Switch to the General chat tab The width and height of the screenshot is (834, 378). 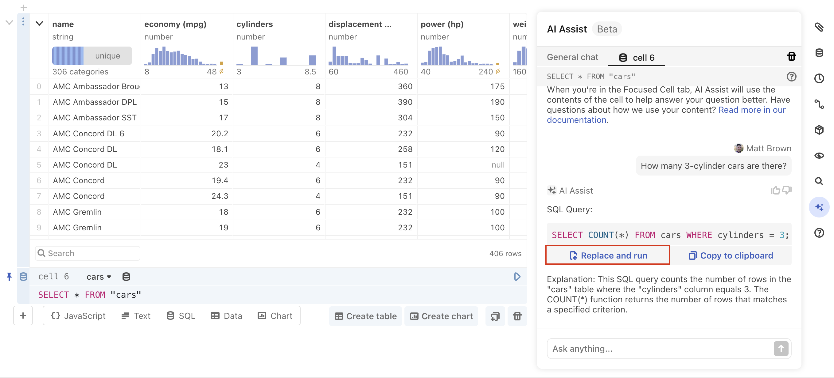pos(572,57)
